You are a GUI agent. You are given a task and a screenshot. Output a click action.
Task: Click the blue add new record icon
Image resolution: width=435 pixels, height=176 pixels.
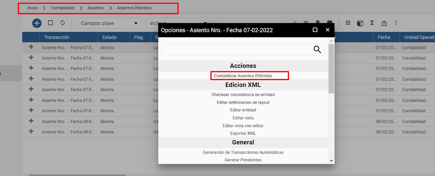(x=37, y=23)
